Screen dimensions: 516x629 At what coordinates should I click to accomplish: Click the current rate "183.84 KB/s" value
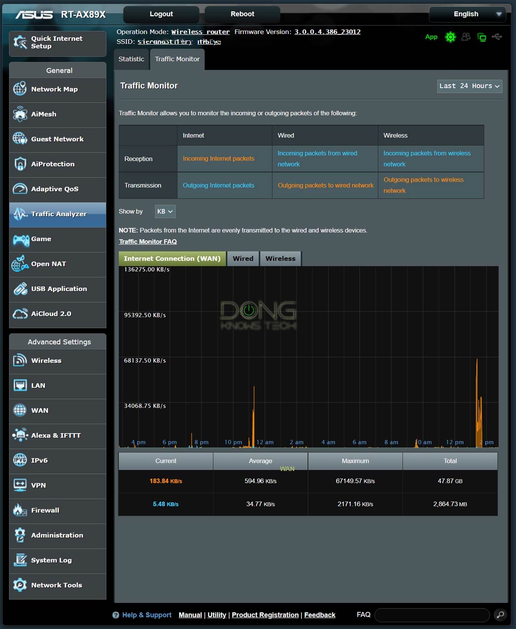point(166,481)
